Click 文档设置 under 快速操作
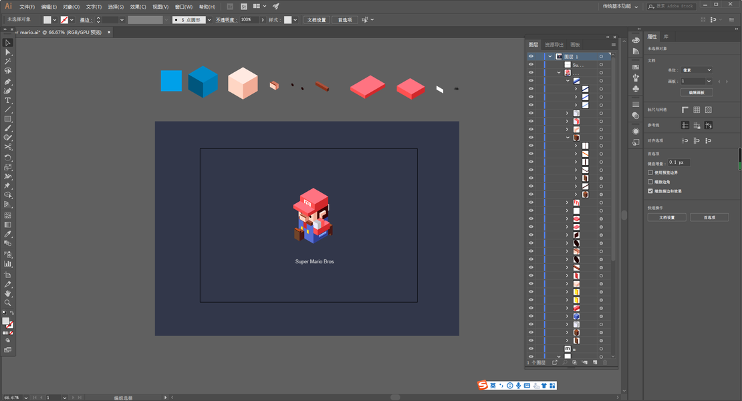The height and width of the screenshot is (401, 742). (x=666, y=217)
